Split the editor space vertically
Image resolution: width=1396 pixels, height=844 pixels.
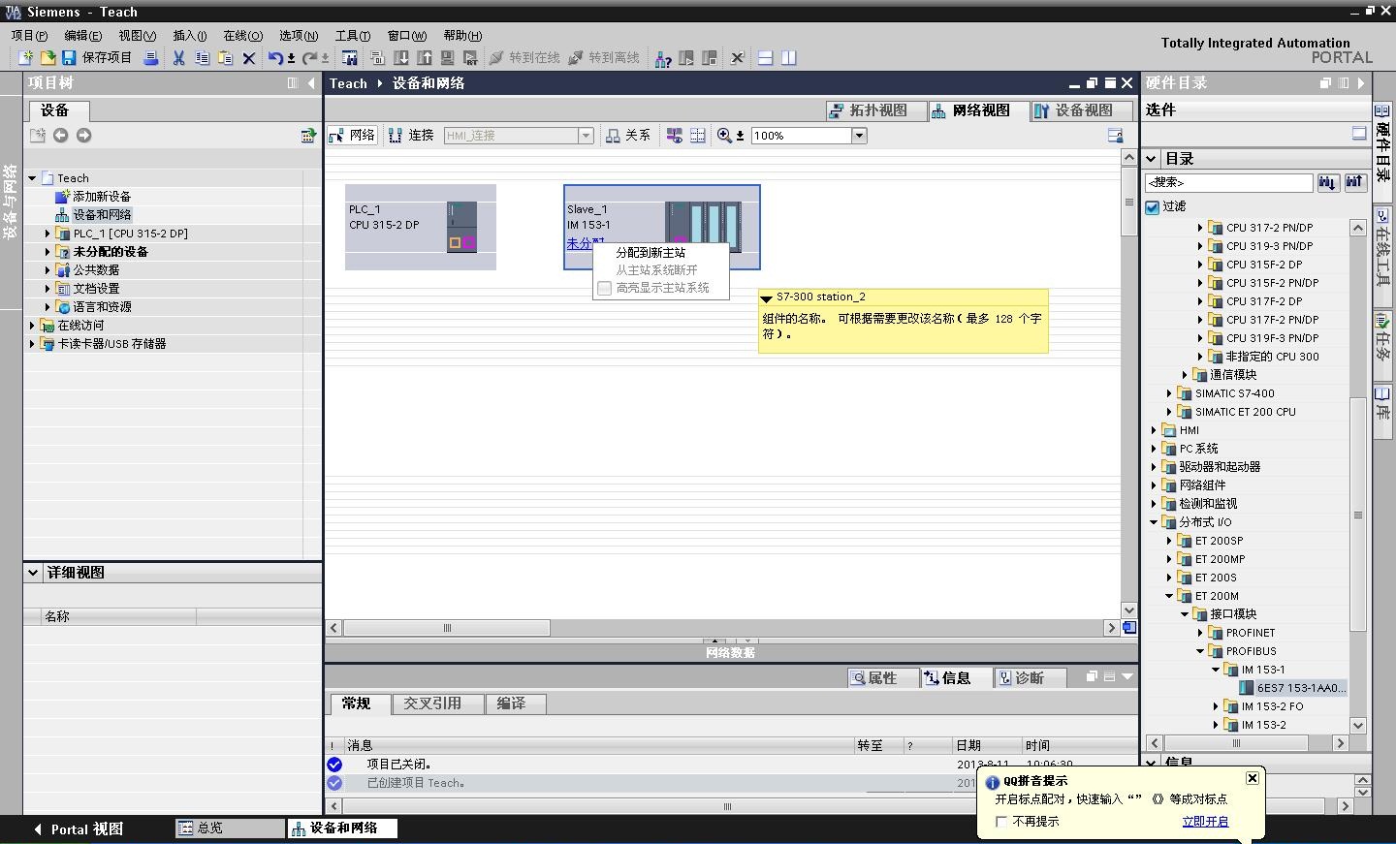coord(788,58)
